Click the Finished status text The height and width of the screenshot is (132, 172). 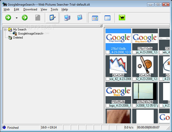click(13, 127)
